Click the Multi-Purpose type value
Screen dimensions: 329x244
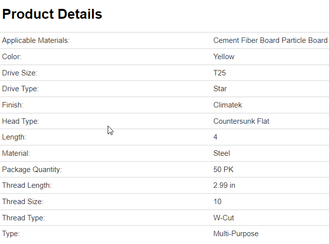coord(236,234)
